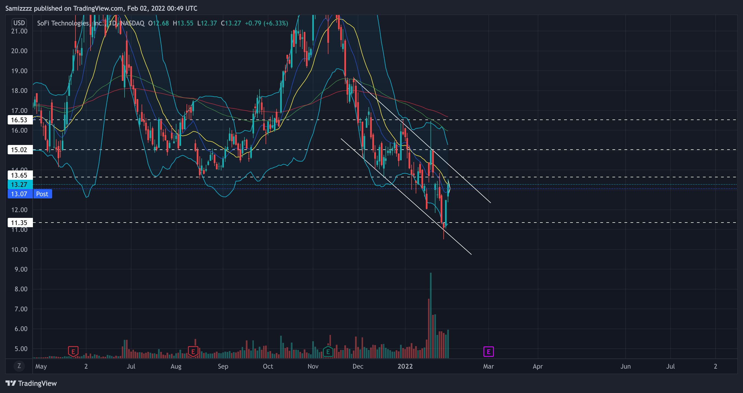The height and width of the screenshot is (393, 743).
Task: Click the +0.79 (+6.33%) change value
Action: (266, 23)
